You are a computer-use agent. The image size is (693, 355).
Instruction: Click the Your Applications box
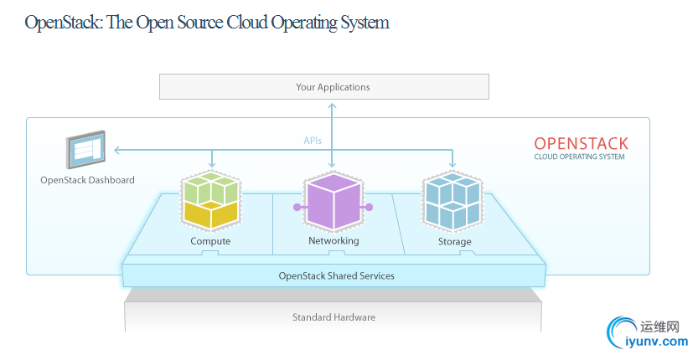(324, 86)
